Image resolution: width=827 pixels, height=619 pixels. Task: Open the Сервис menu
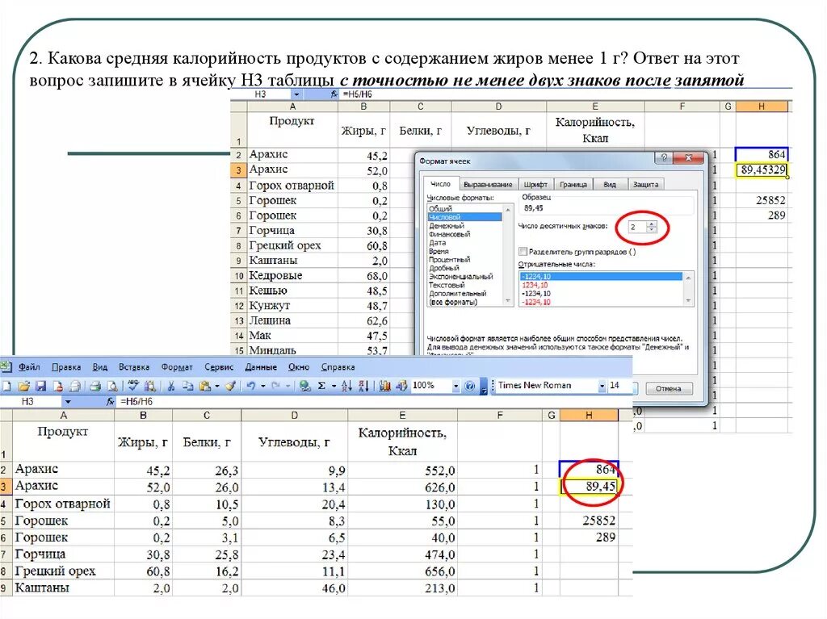coord(219,367)
